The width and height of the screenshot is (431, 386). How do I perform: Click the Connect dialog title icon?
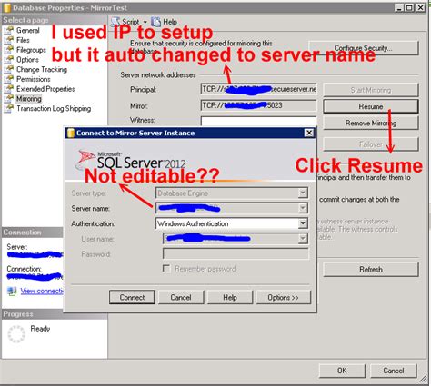click(70, 133)
